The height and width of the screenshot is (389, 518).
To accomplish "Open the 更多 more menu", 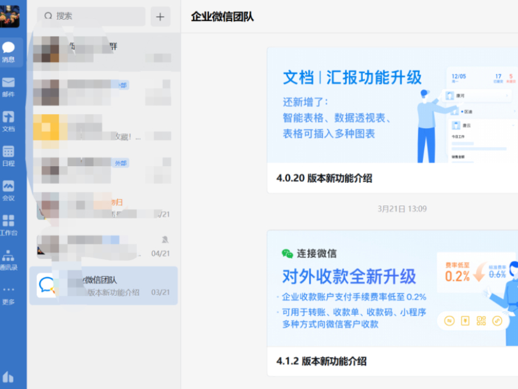I will tap(9, 295).
